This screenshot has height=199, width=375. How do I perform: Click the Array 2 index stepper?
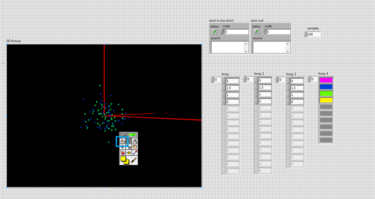pyautogui.click(x=245, y=79)
